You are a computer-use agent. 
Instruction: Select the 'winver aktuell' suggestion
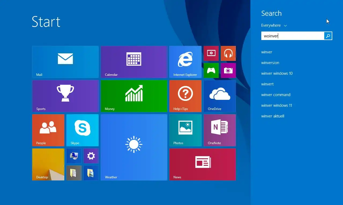[x=273, y=116]
